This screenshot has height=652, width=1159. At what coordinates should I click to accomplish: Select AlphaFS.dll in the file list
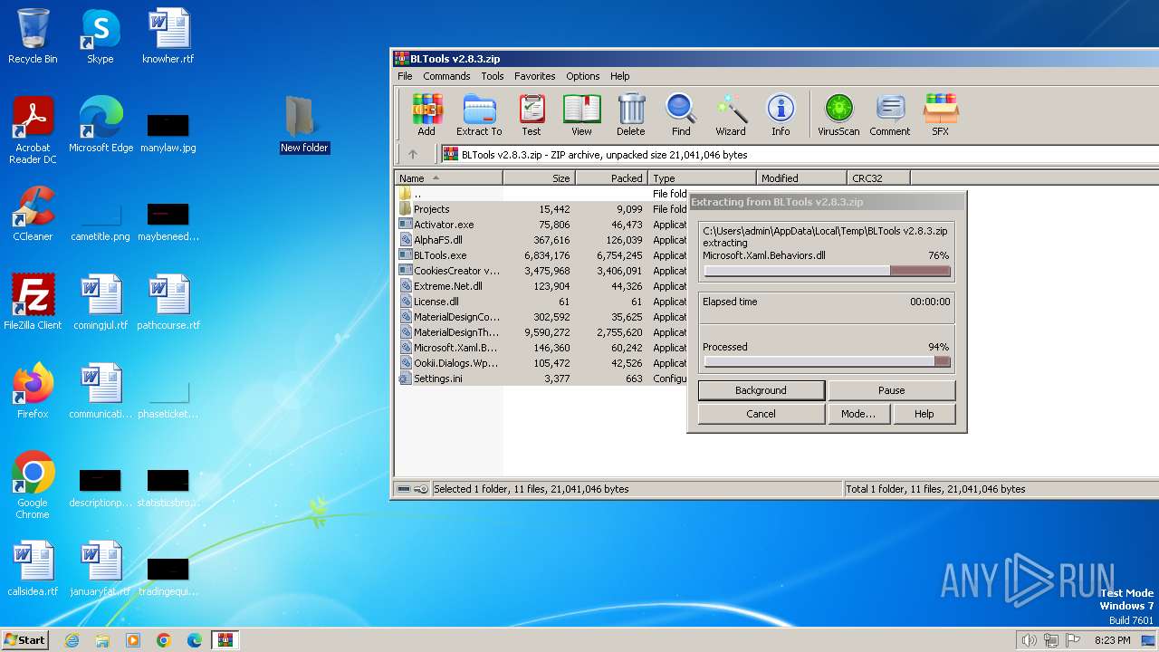coord(541,240)
